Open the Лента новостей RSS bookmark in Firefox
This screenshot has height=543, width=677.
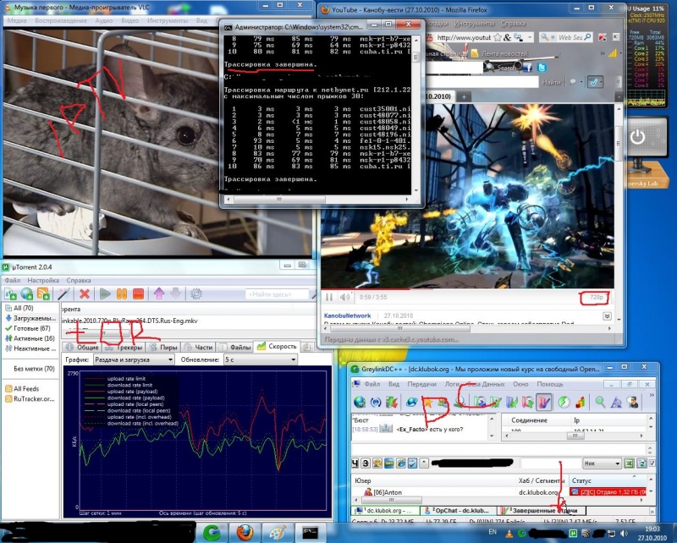point(499,53)
